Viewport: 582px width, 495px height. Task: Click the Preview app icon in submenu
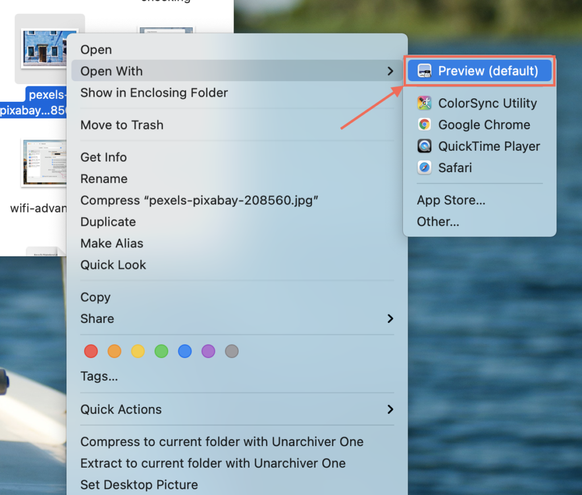[x=425, y=71]
